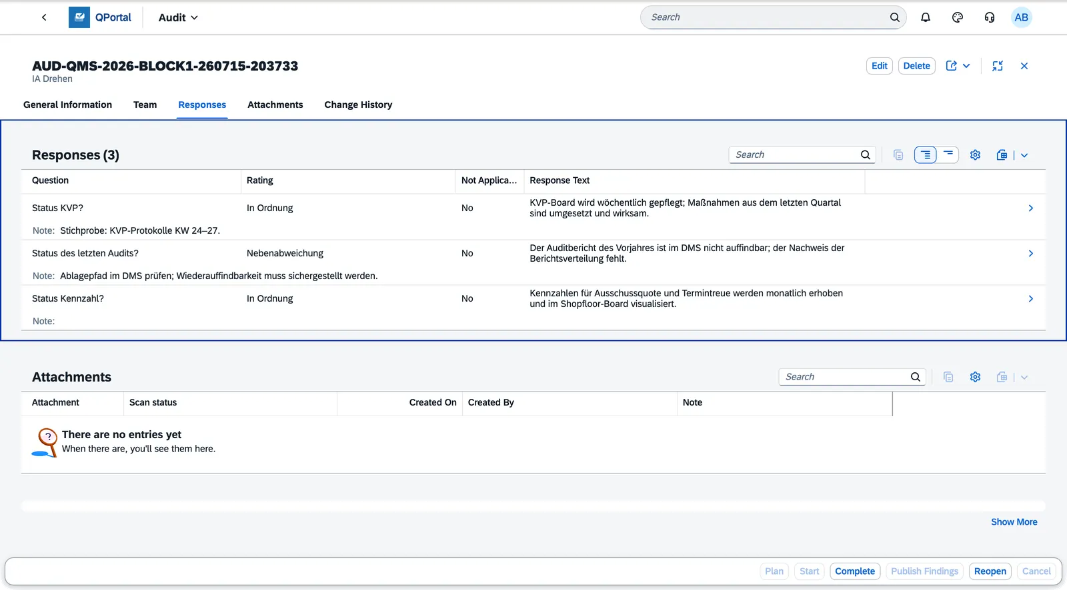Switch to the Attachments tab
This screenshot has height=590, width=1067.
[x=275, y=105]
